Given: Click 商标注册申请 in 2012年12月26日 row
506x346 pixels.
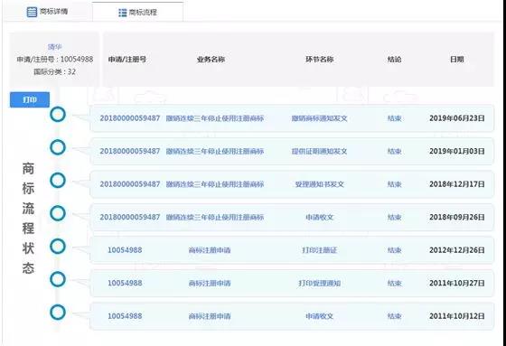Looking at the screenshot, I should pos(210,250).
